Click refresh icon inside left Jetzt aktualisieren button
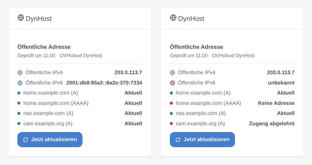The width and height of the screenshot is (312, 165). click(25, 140)
